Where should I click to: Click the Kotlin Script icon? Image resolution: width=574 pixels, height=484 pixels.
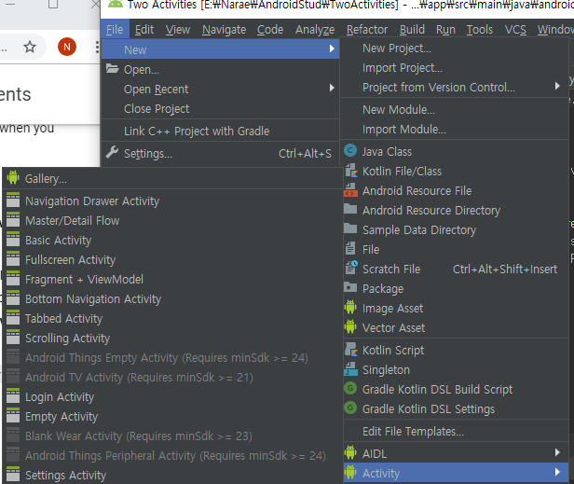[351, 350]
